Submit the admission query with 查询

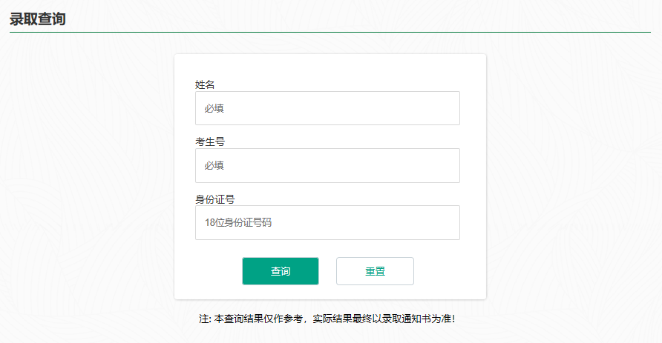(281, 271)
